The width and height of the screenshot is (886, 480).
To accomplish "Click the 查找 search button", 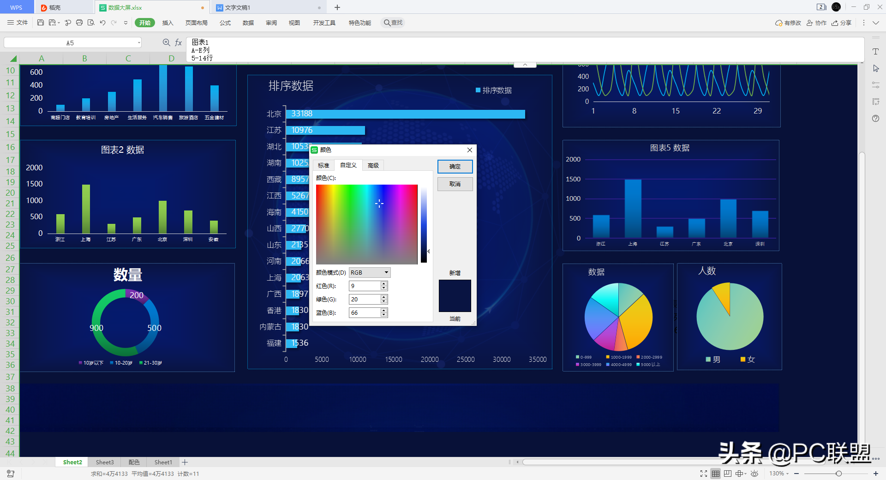I will [x=393, y=23].
